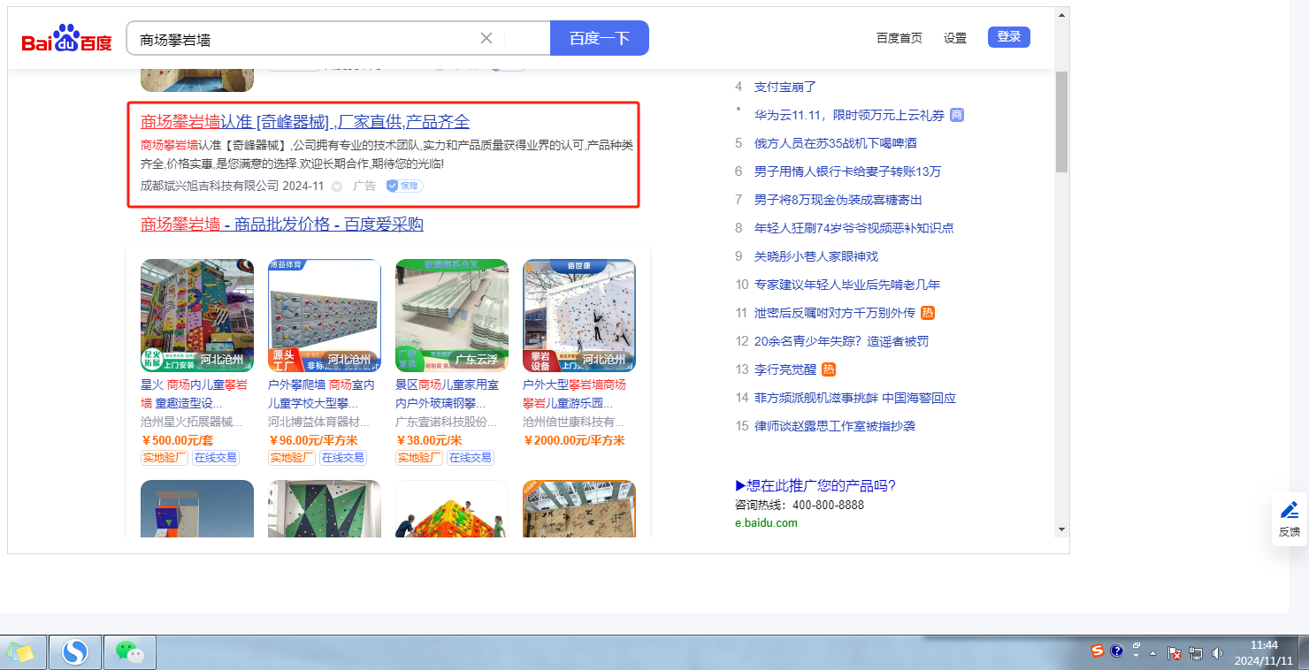Click the 广告 label on the ad result

coord(364,187)
